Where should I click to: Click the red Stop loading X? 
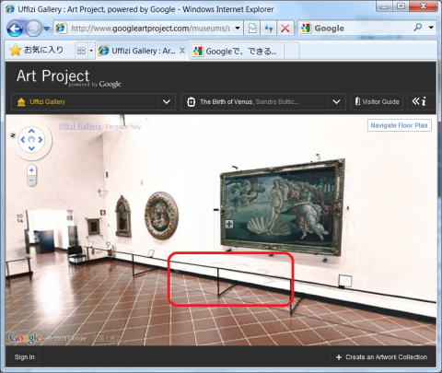click(x=285, y=29)
